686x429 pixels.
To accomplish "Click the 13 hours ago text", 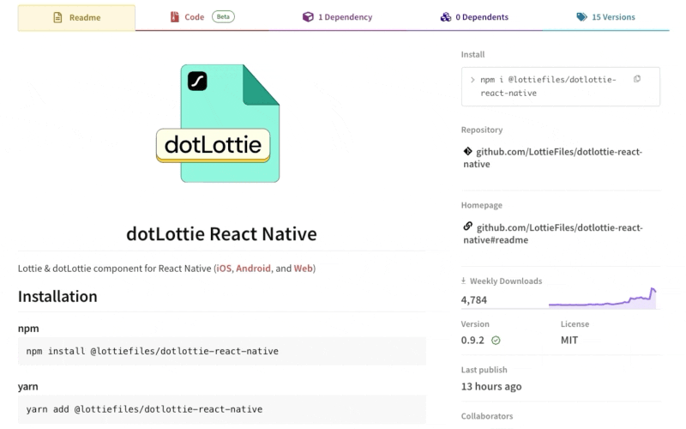I will (x=491, y=387).
